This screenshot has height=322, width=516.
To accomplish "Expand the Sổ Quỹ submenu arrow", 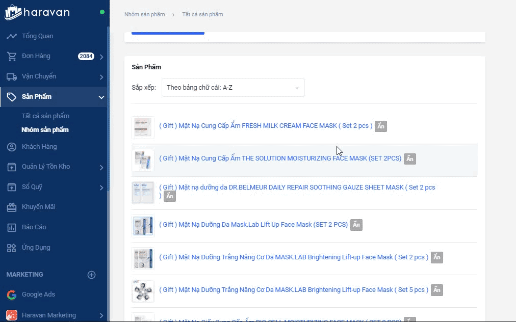I will tap(101, 187).
